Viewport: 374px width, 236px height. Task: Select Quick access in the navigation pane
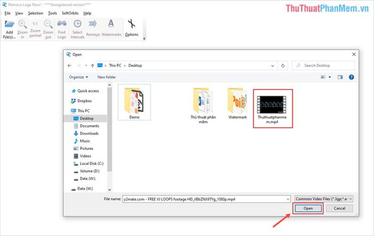tap(85, 91)
